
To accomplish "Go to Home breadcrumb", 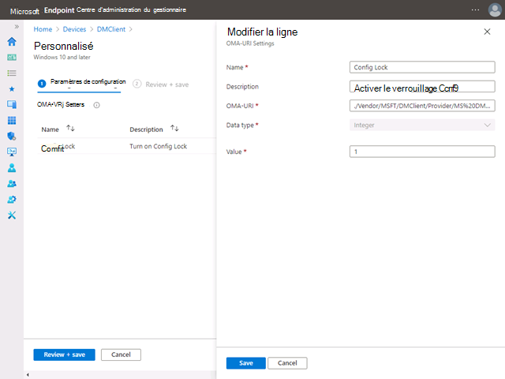I will click(43, 29).
